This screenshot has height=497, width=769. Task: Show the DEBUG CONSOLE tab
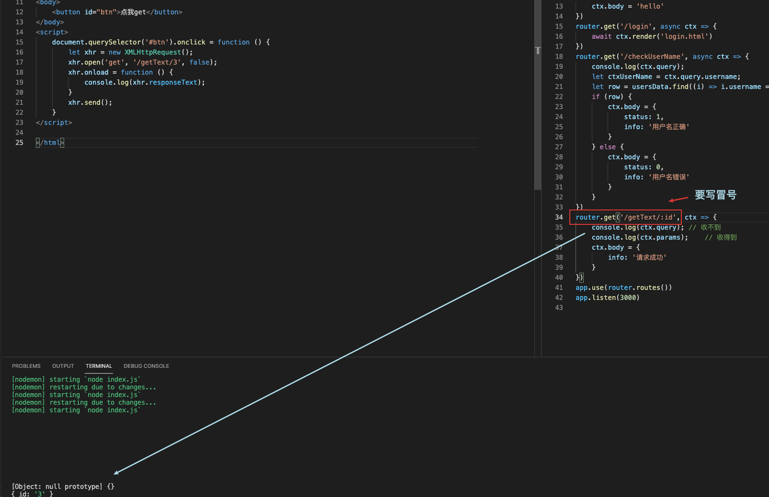147,366
